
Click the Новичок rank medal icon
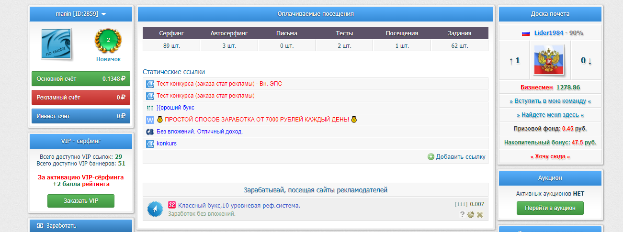coord(108,41)
